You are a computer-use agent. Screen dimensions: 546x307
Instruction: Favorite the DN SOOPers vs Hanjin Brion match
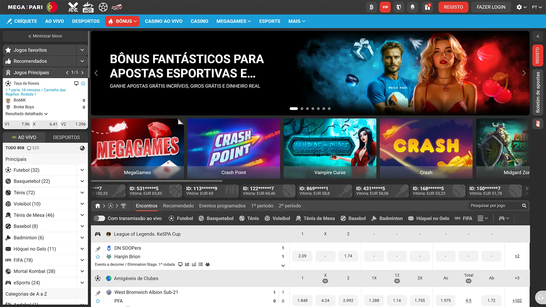tap(98, 257)
